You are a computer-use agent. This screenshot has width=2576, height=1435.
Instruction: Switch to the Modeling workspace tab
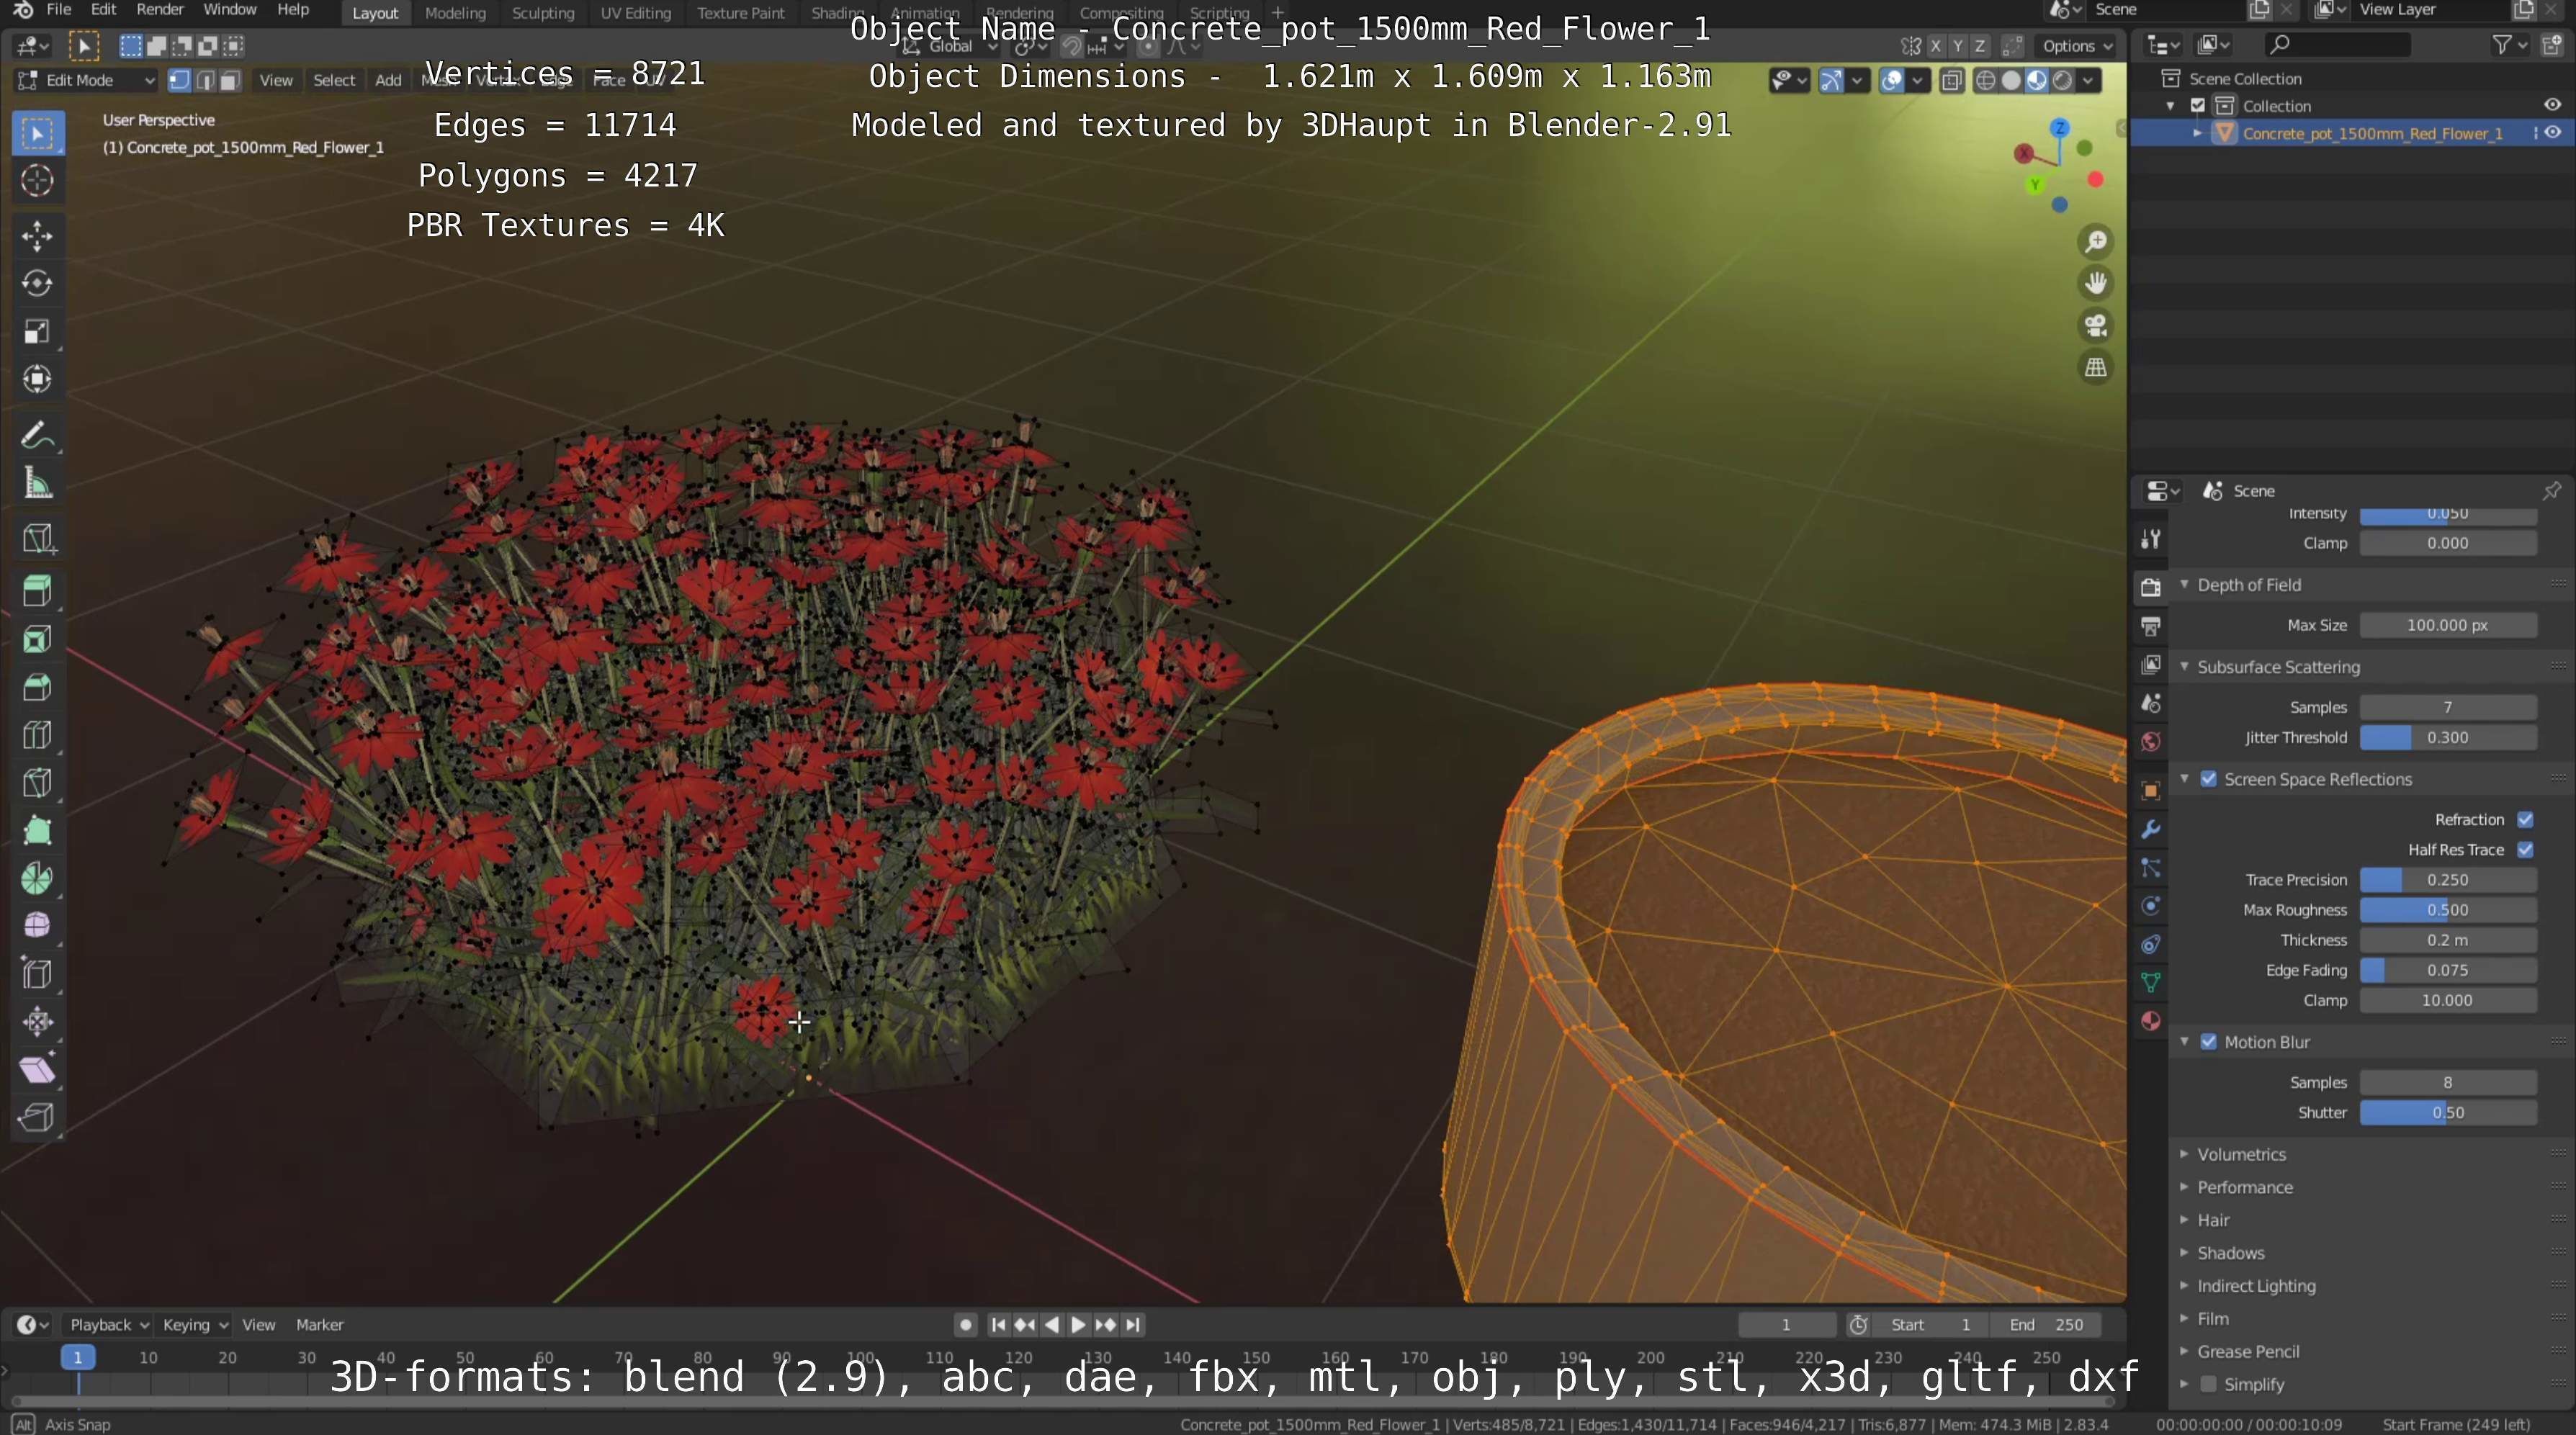(x=455, y=13)
